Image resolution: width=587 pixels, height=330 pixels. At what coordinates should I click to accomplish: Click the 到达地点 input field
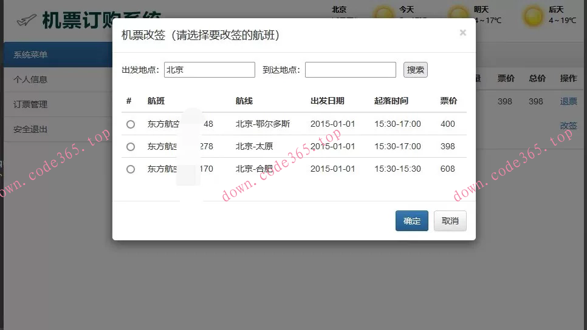[x=351, y=70]
